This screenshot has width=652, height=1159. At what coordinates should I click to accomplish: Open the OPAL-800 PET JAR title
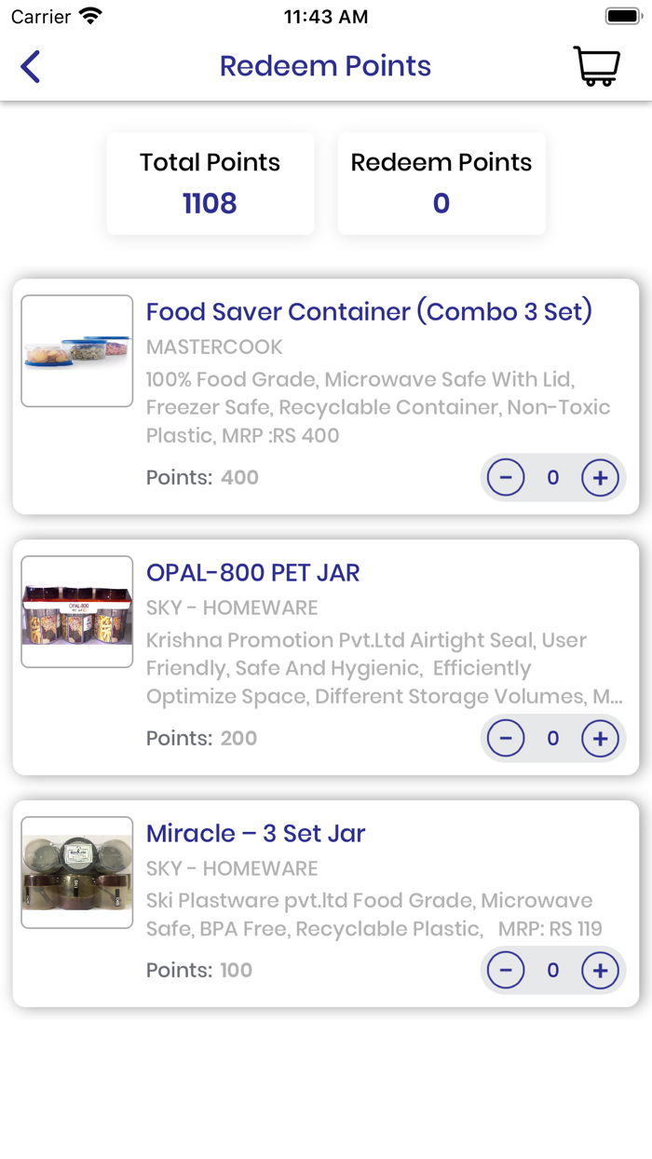tap(252, 572)
